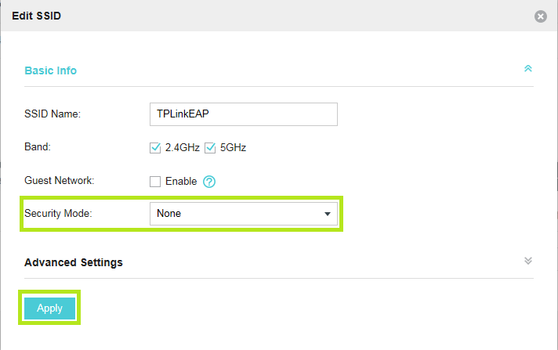This screenshot has width=558, height=350.
Task: Click the Enable label beside Guest Network
Action: pyautogui.click(x=181, y=182)
